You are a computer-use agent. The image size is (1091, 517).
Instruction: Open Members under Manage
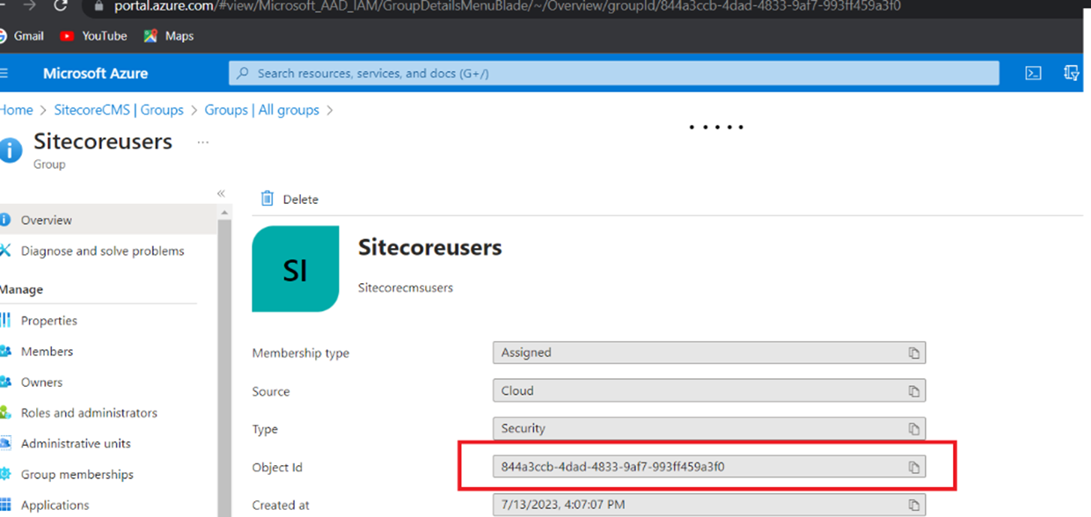point(47,352)
